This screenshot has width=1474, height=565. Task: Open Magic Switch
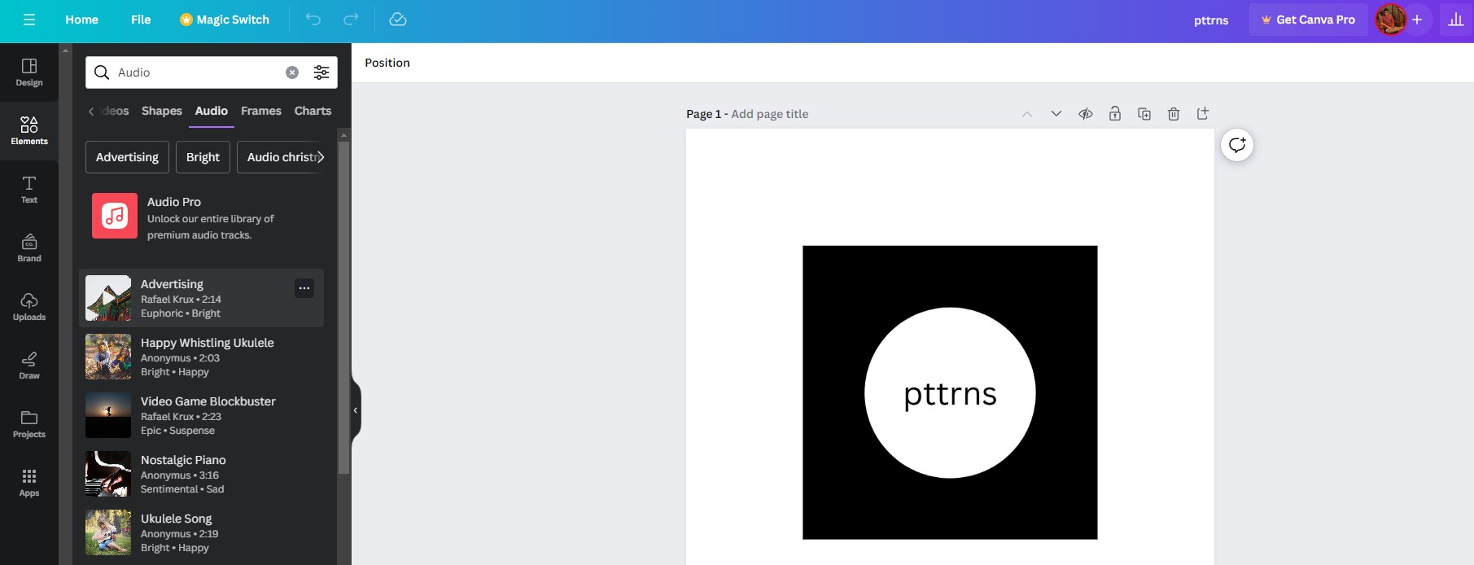coord(225,20)
